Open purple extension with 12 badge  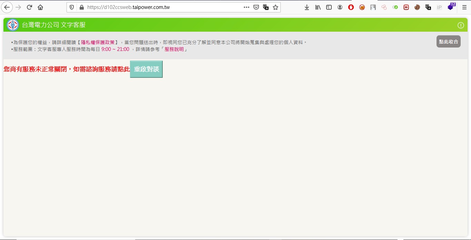(451, 7)
